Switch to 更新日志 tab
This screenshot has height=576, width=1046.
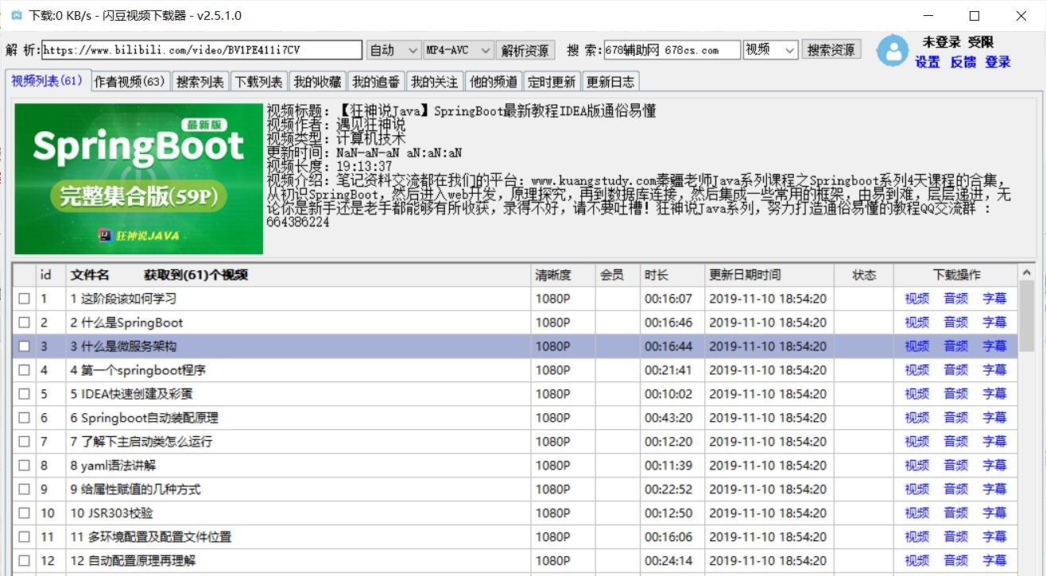pos(610,81)
